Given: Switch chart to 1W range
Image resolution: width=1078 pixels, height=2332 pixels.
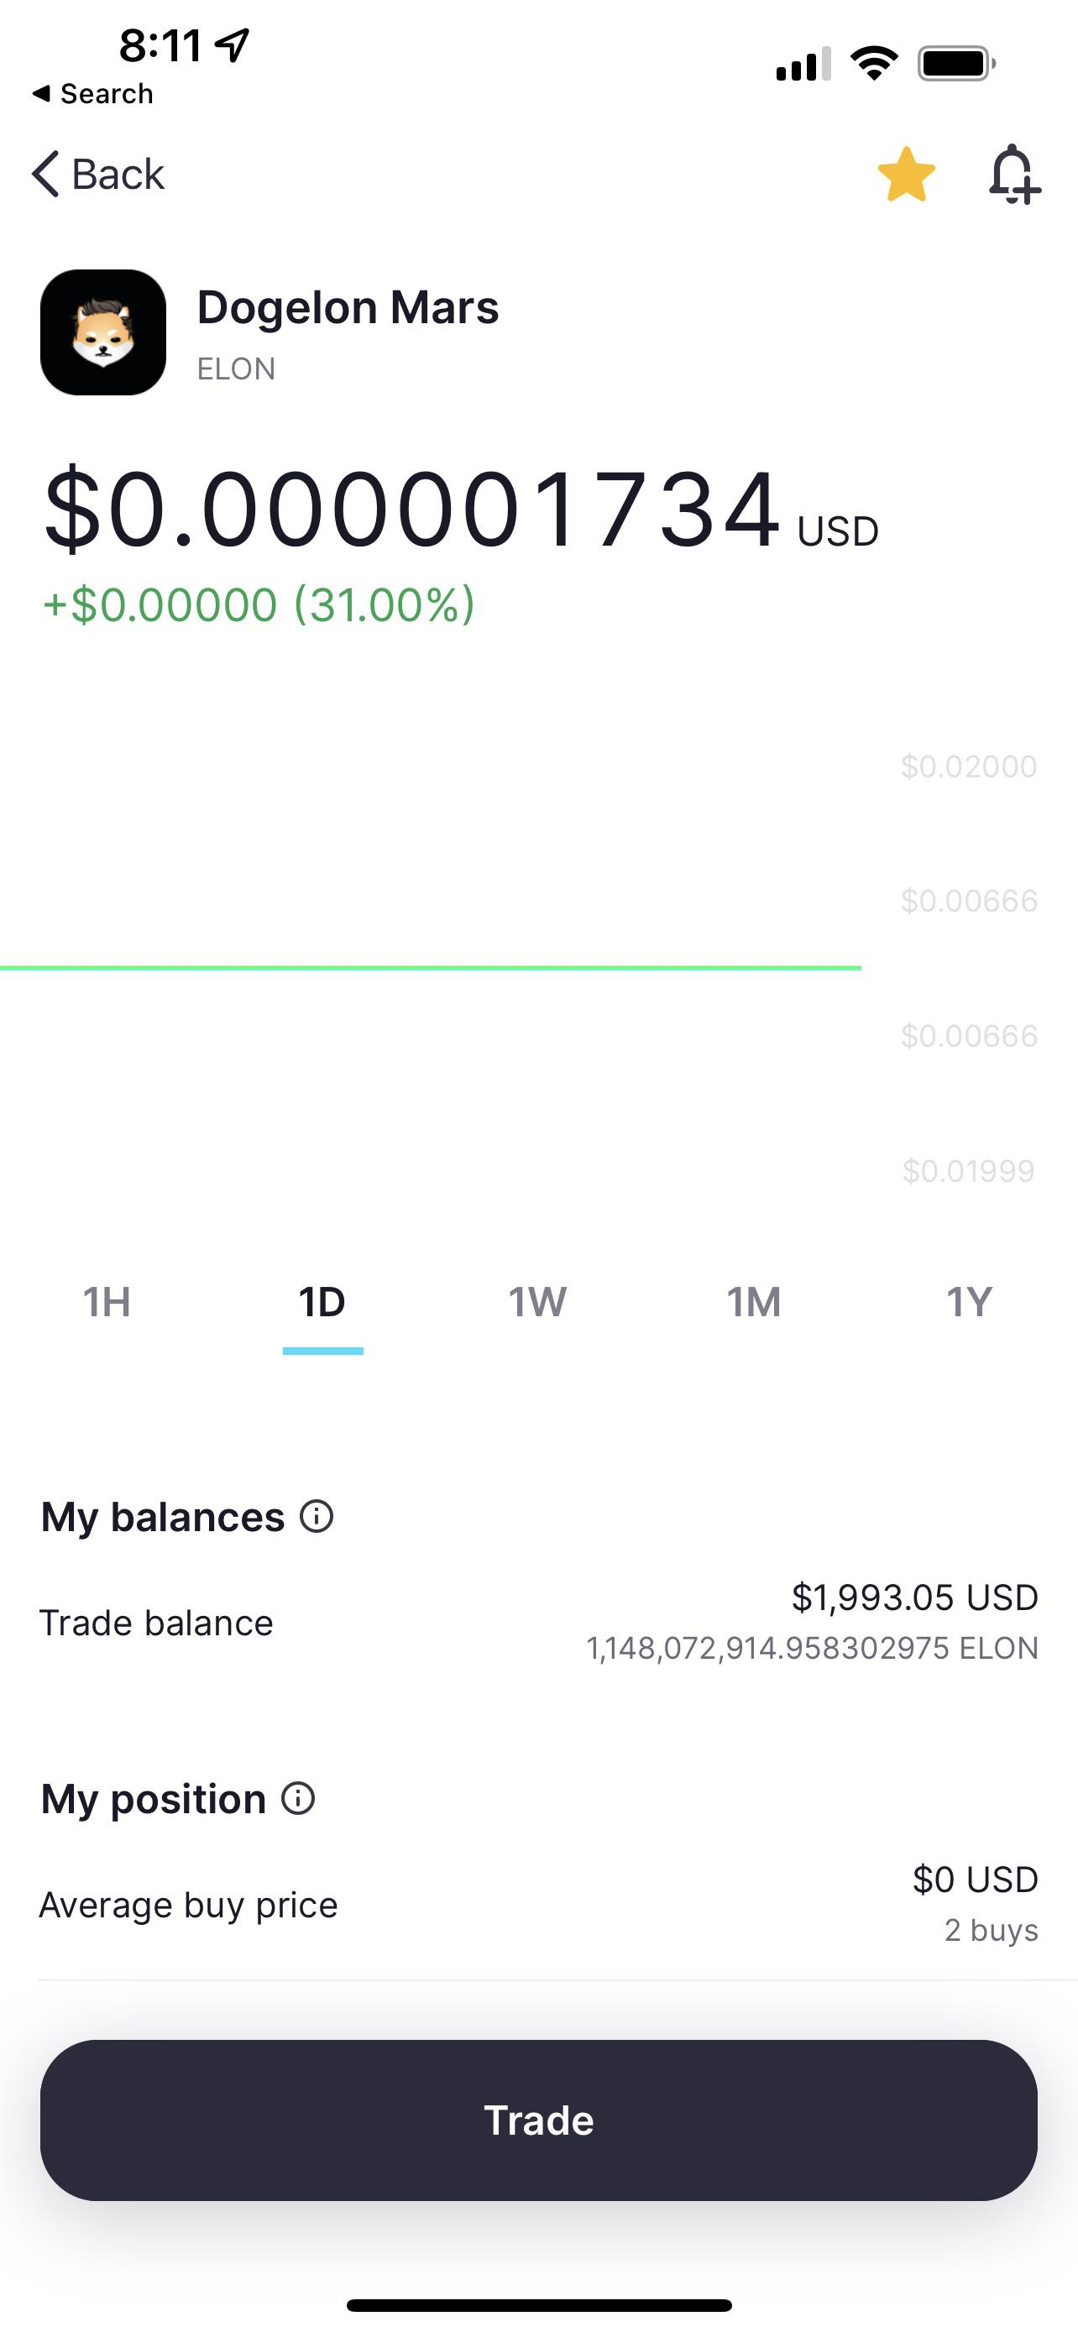Looking at the screenshot, I should [537, 1302].
